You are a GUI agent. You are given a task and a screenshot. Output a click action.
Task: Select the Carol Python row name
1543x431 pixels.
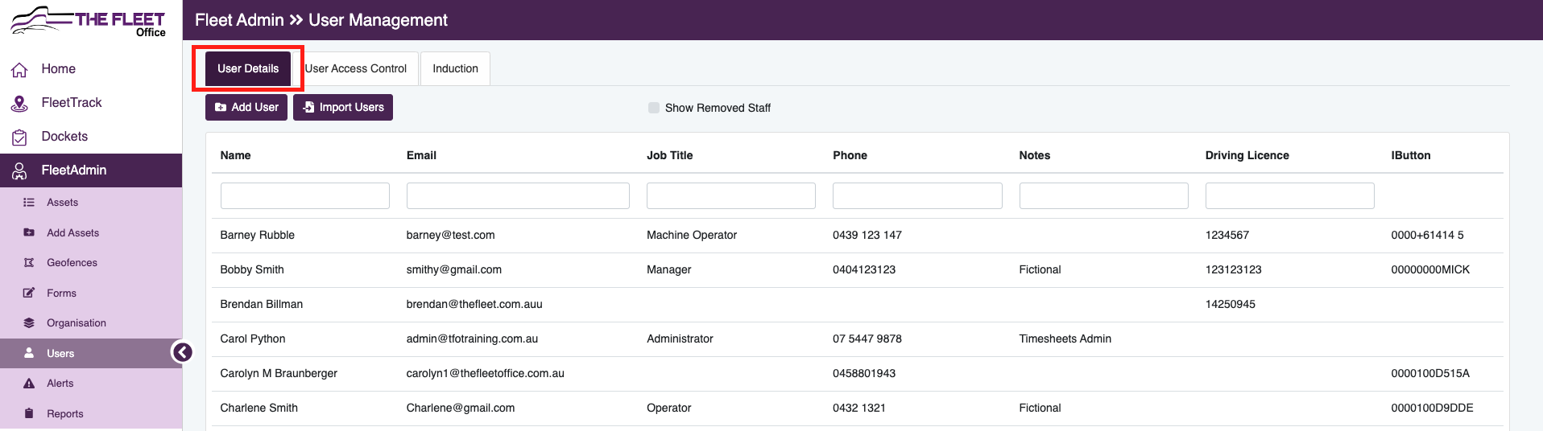(x=252, y=339)
